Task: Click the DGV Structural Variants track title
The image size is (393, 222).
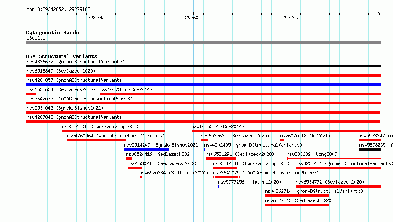Action: 62,56
